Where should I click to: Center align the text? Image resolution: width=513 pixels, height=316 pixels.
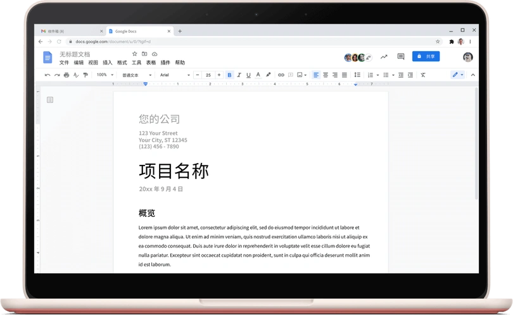pos(326,75)
